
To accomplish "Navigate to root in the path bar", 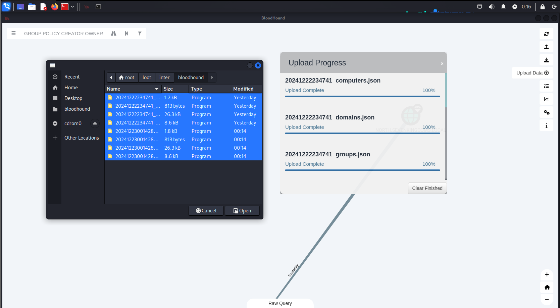I will tap(127, 78).
